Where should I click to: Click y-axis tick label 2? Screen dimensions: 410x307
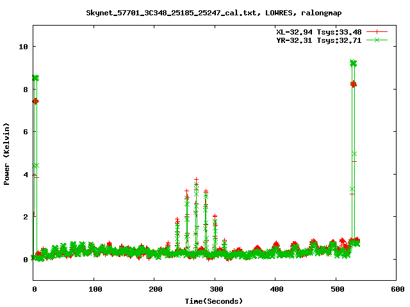tap(26, 217)
